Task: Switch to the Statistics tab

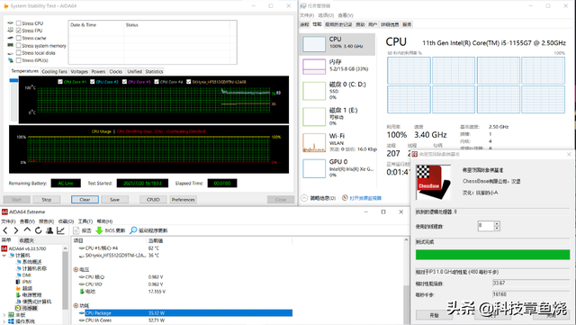Action: point(154,71)
